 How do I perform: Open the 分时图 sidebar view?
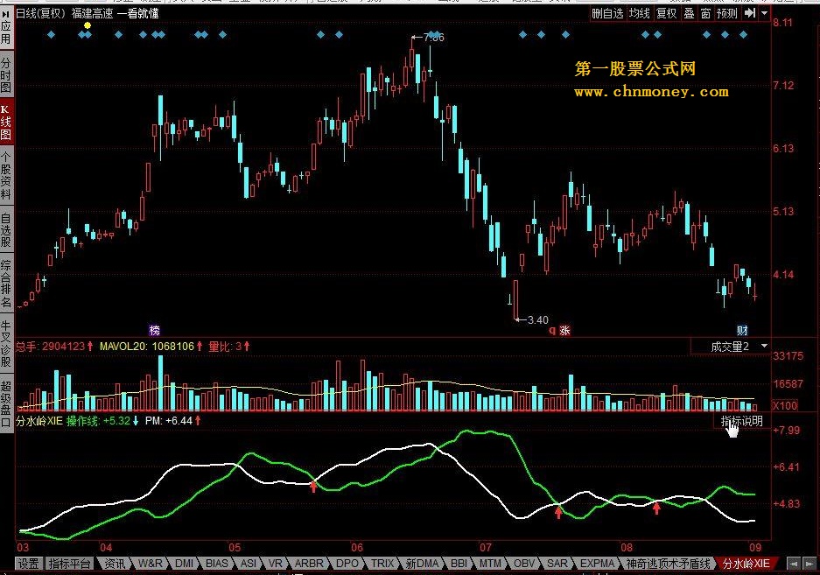point(6,75)
